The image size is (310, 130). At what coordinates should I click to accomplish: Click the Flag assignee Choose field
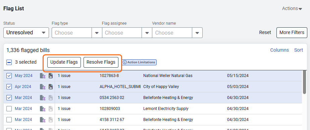[x=122, y=33]
